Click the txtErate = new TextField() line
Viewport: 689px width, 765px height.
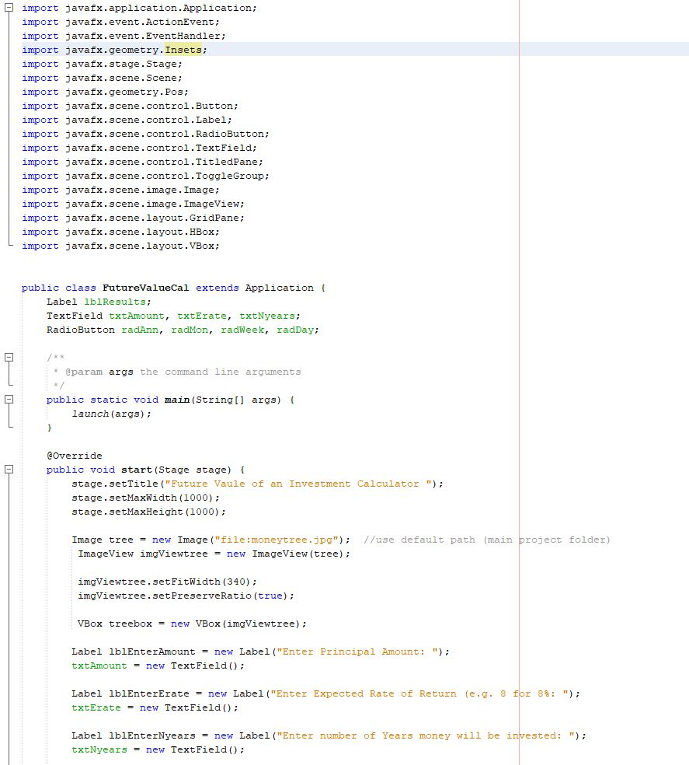click(x=155, y=707)
